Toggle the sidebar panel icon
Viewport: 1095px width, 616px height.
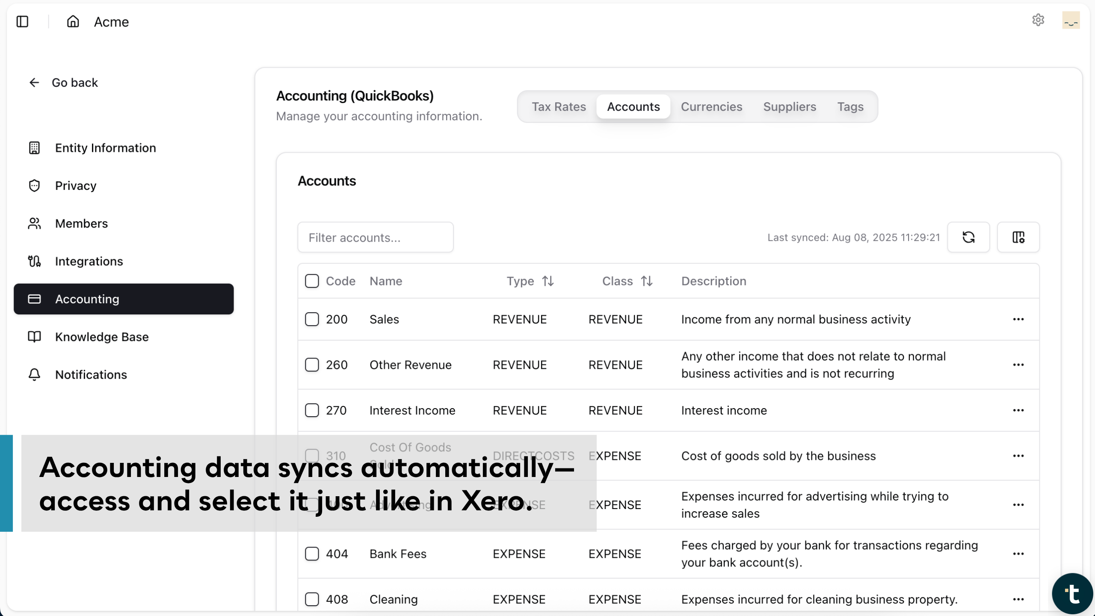[x=22, y=21]
